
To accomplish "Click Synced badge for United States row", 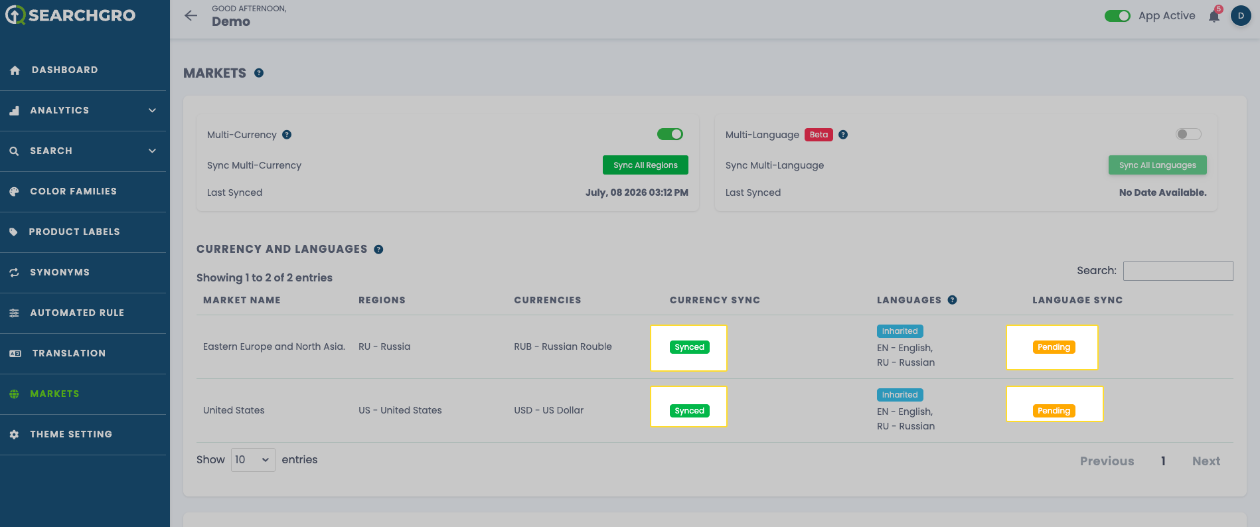I will point(689,411).
